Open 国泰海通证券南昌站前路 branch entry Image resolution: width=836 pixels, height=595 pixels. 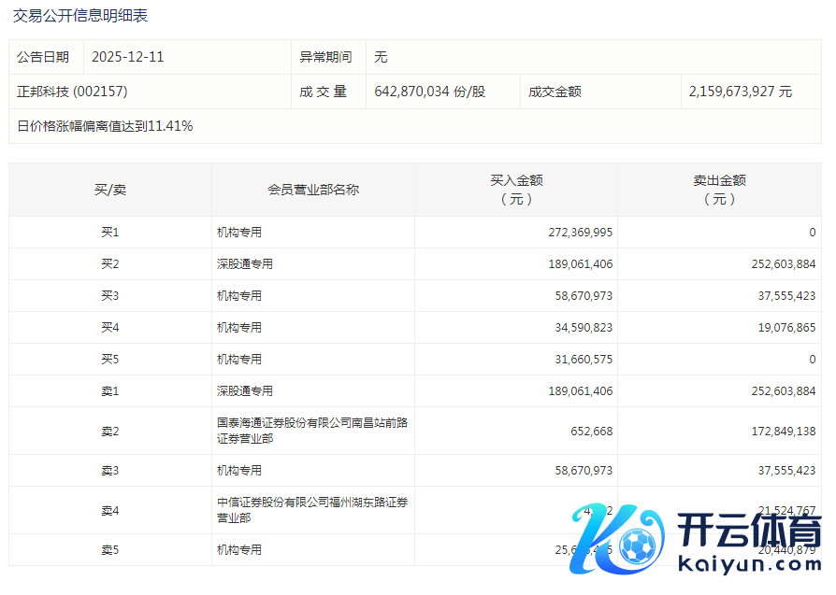[x=311, y=431]
